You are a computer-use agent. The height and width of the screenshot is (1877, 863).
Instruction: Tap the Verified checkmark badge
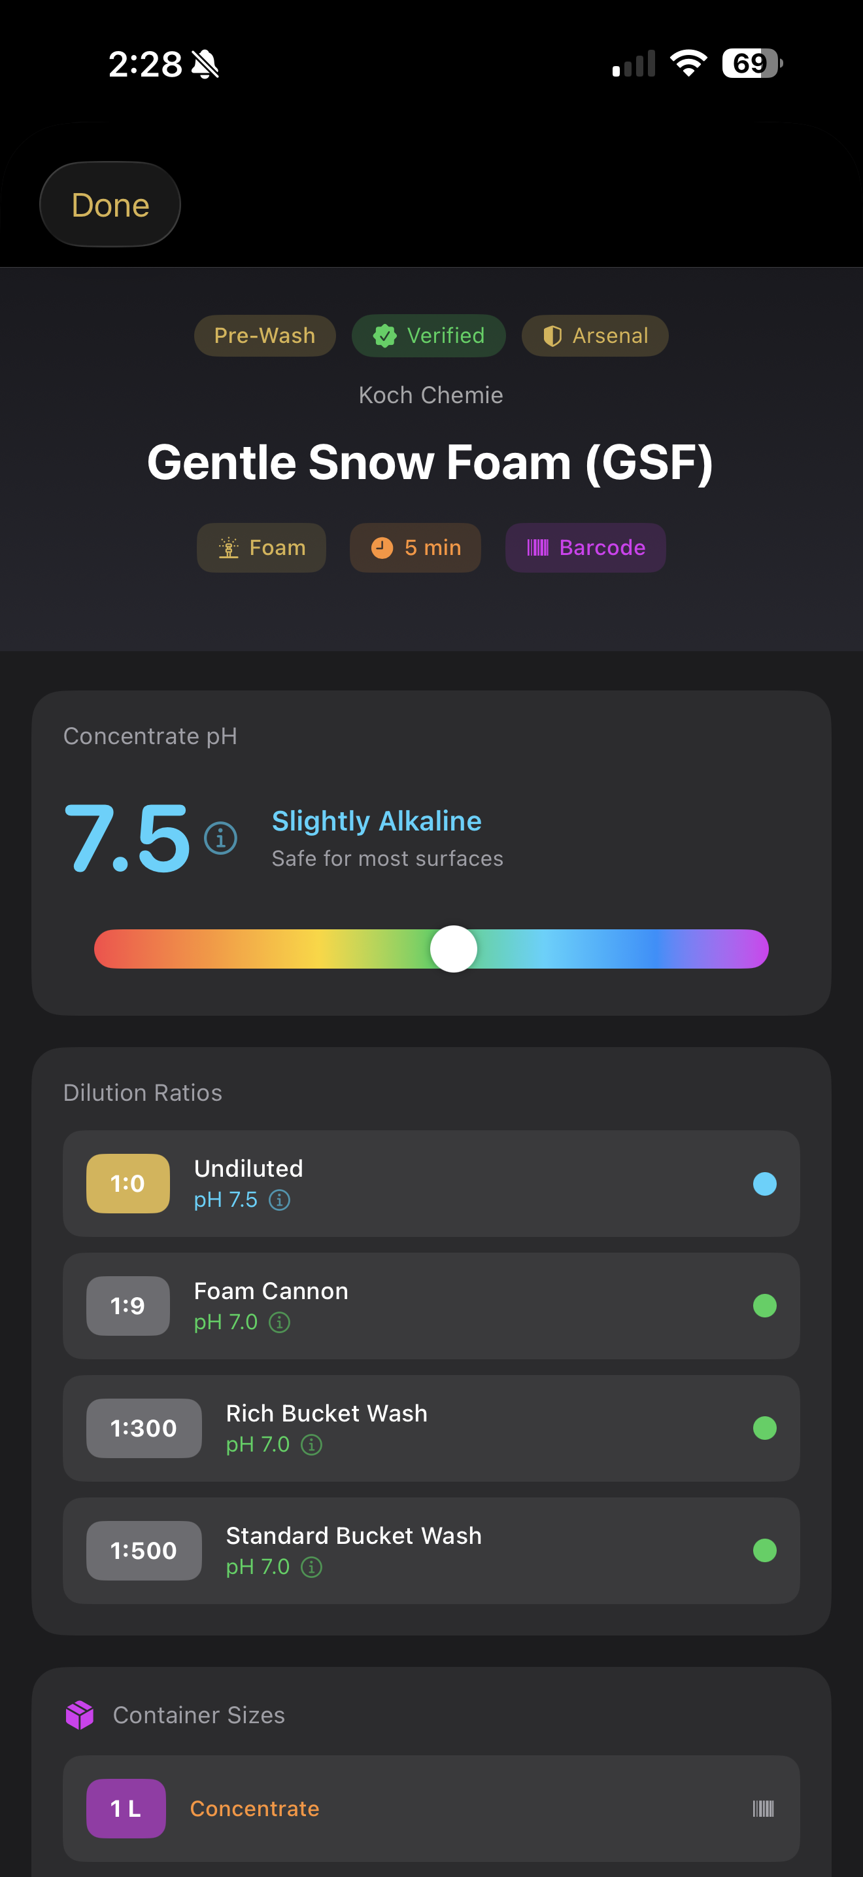click(429, 336)
